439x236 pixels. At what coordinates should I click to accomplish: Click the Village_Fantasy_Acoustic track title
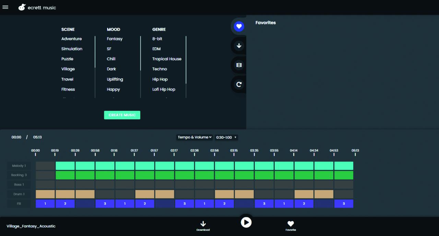click(x=31, y=226)
